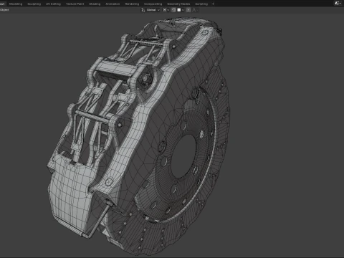Open the Animation workspace tab

point(113,4)
